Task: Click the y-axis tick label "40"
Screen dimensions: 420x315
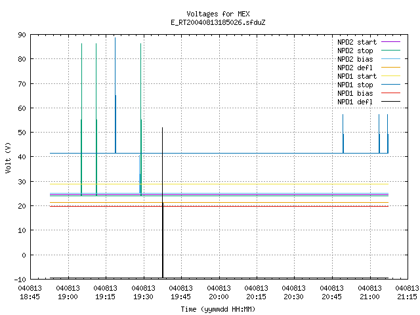Action: [22, 157]
